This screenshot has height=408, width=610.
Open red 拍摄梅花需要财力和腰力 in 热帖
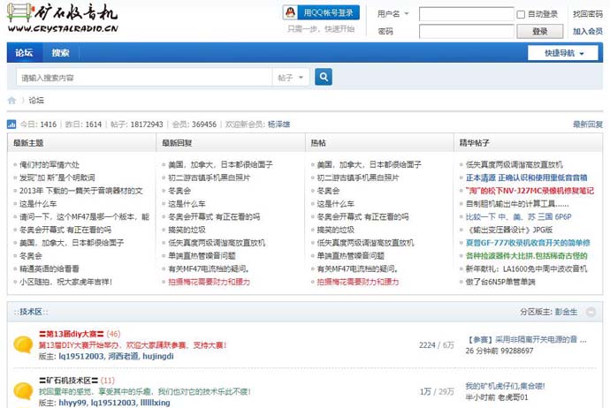tap(358, 282)
